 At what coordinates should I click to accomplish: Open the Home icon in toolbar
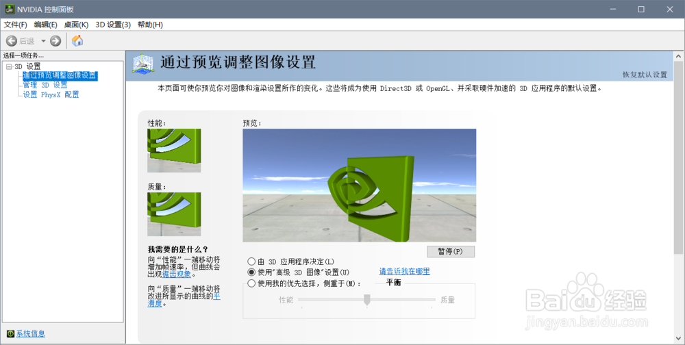pos(77,40)
